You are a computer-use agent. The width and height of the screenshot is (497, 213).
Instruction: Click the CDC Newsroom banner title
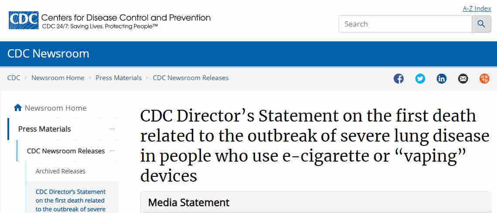point(48,54)
